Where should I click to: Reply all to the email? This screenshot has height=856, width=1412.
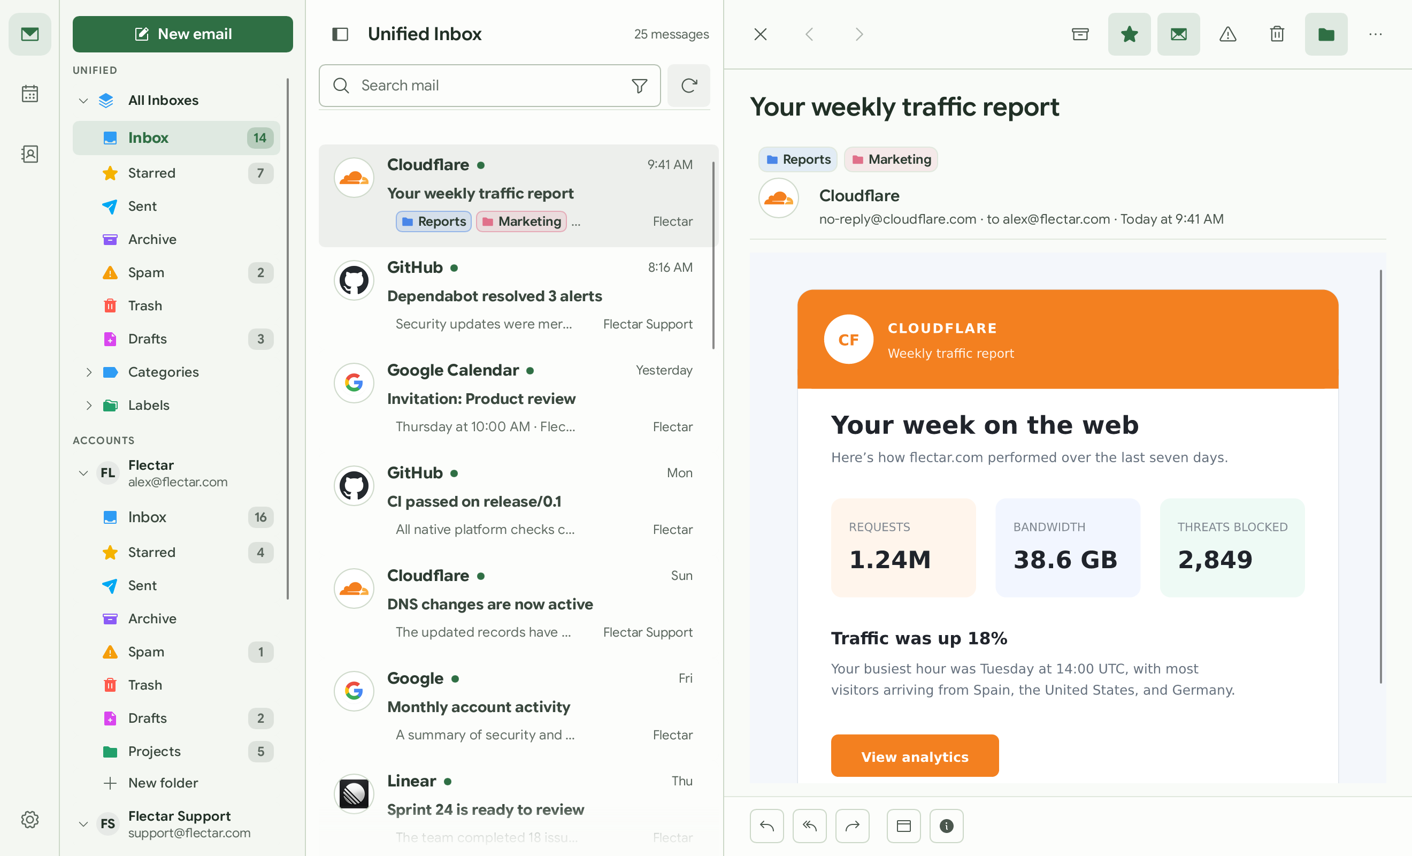click(x=810, y=826)
